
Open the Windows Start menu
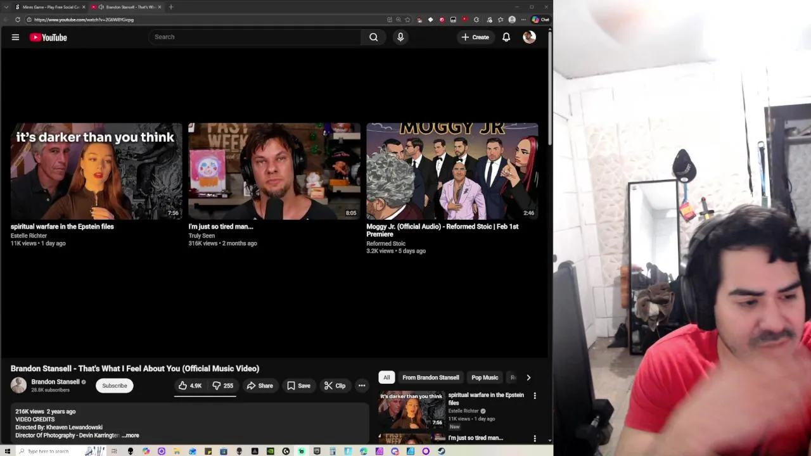pos(8,451)
